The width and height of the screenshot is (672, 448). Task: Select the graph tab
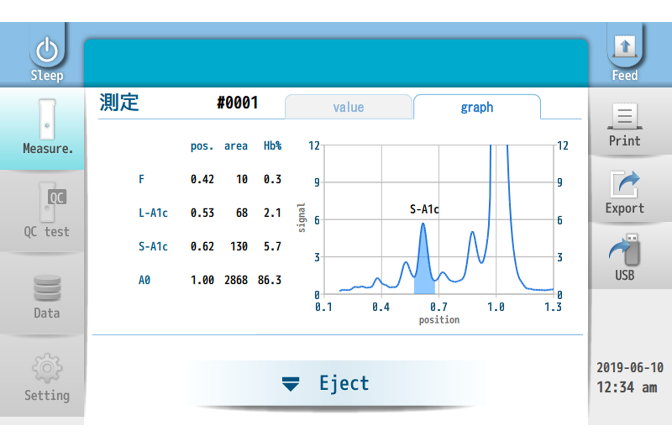click(477, 108)
